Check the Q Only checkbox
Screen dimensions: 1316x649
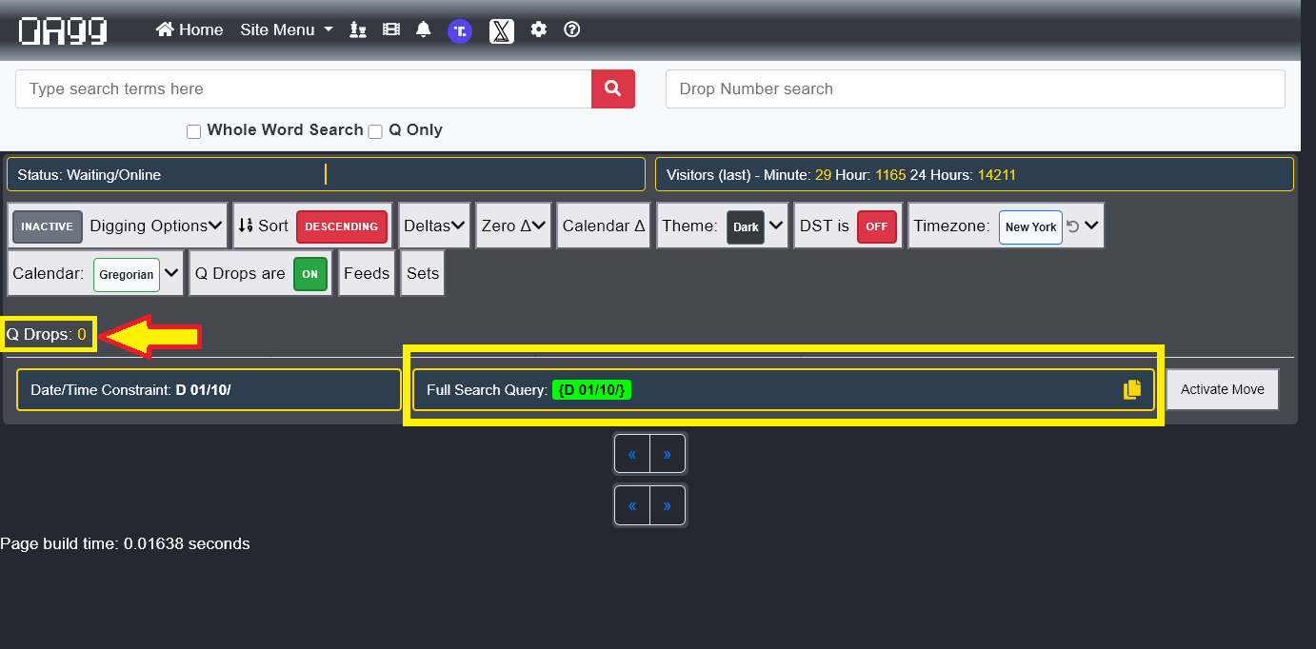point(375,131)
